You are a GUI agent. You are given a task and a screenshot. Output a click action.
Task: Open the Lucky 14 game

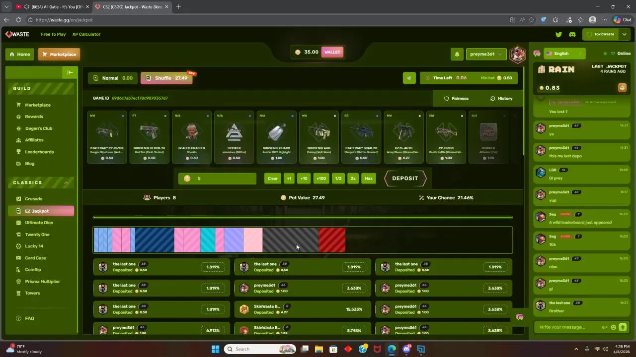[34, 246]
